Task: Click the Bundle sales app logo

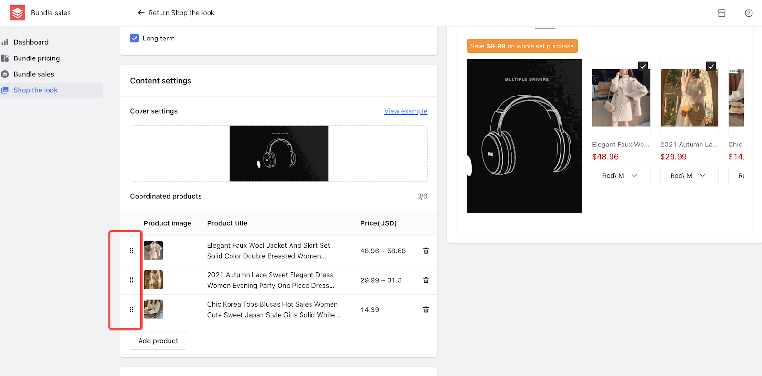Action: (x=18, y=13)
